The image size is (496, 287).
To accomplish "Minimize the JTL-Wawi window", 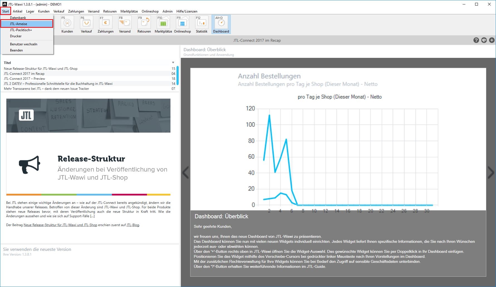I will tap(464, 4).
